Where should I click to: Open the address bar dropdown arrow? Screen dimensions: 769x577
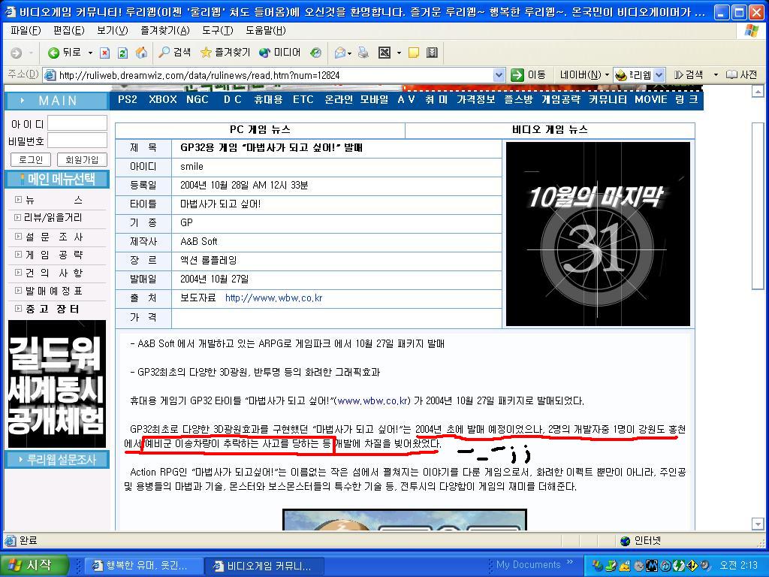coord(499,75)
